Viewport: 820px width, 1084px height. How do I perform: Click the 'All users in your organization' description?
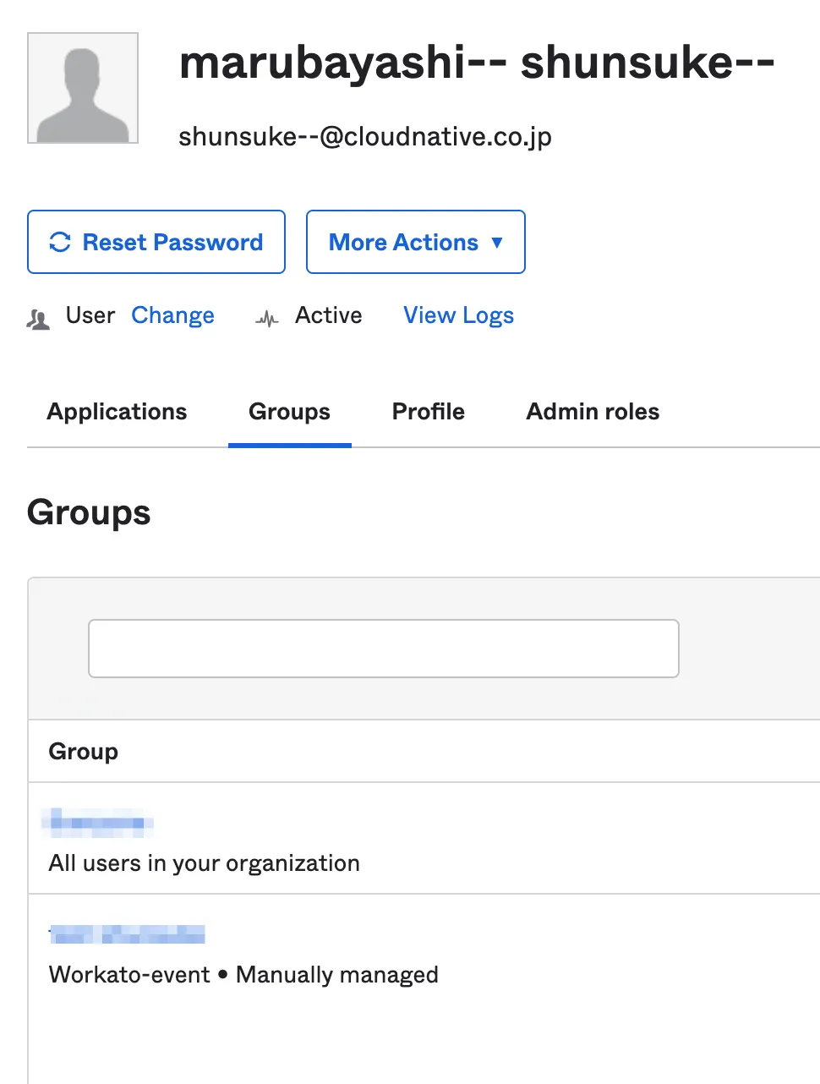(x=204, y=863)
